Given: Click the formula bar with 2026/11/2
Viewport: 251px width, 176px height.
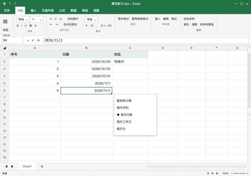Looking at the screenshot, I should coord(146,40).
